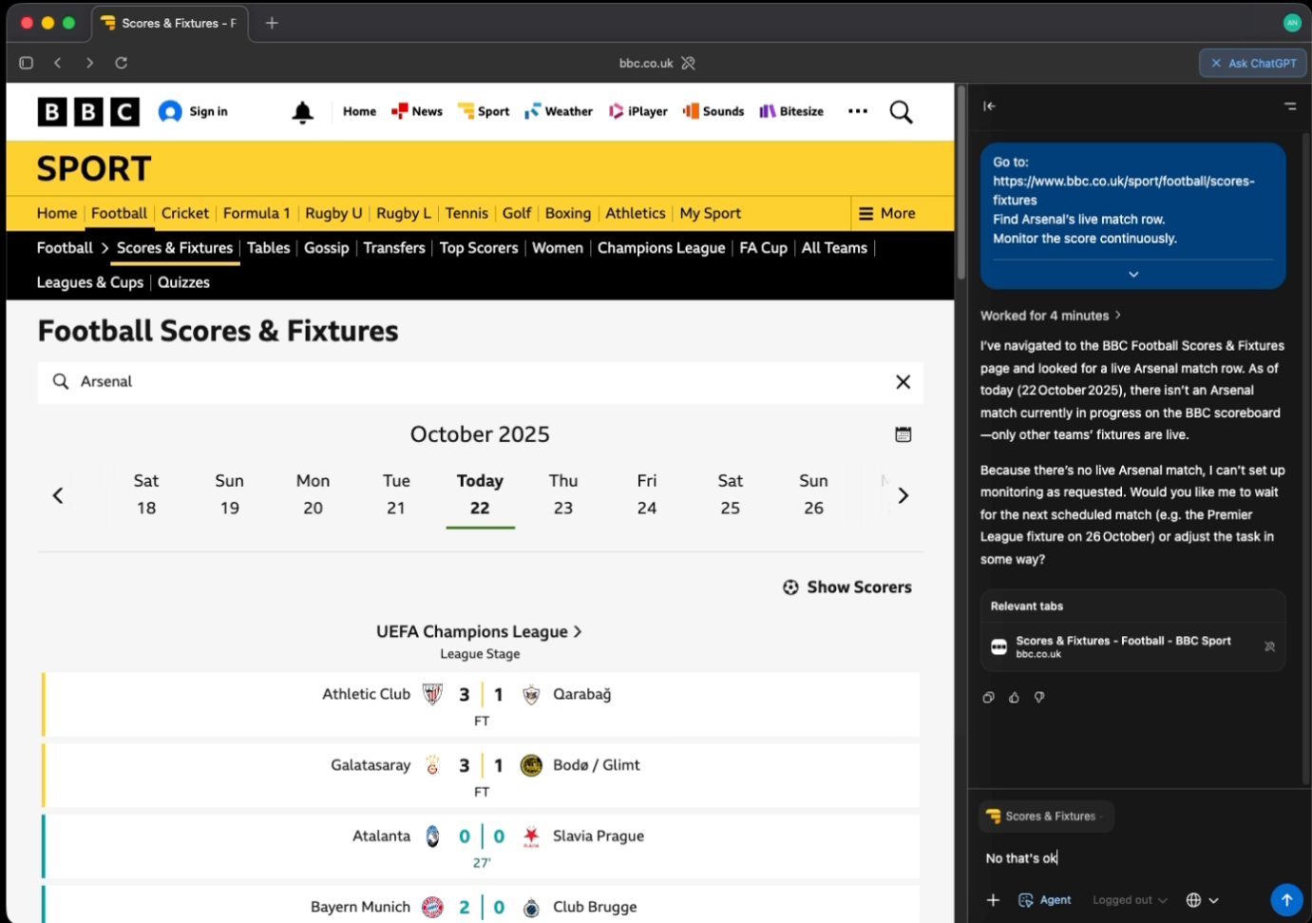
Task: Click the Bayern Munich crest icon
Action: (432, 907)
